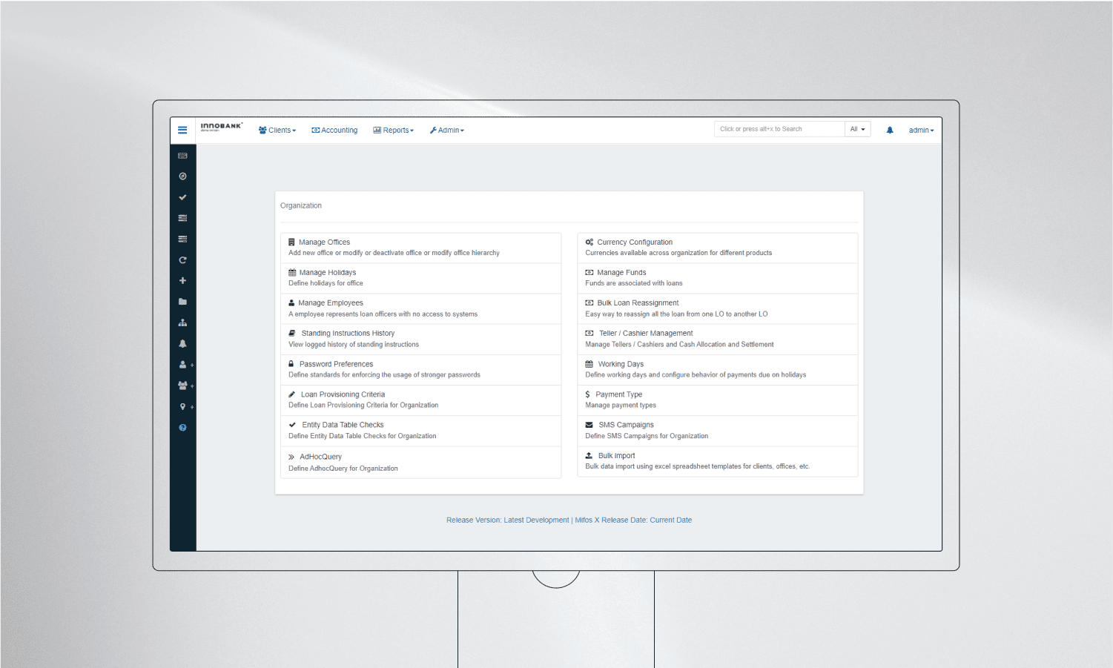Click the folder icon in the sidebar

point(182,301)
